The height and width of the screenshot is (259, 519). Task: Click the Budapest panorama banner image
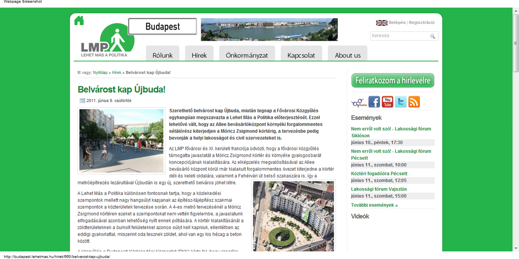(x=269, y=29)
